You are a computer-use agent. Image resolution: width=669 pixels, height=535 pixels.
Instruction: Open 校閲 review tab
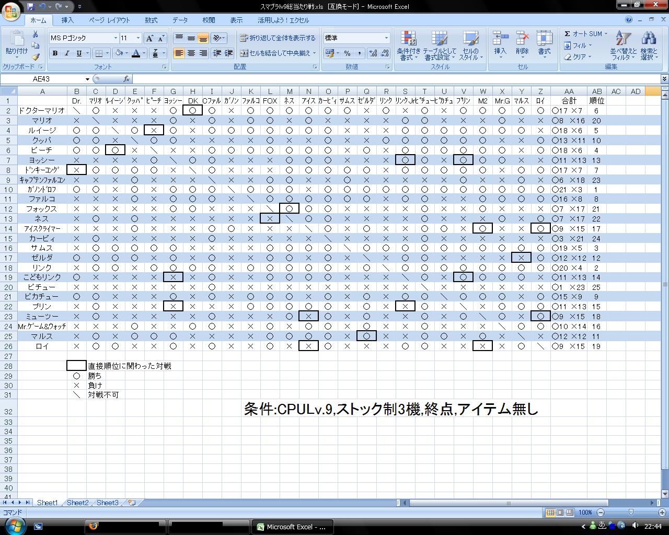[x=209, y=20]
